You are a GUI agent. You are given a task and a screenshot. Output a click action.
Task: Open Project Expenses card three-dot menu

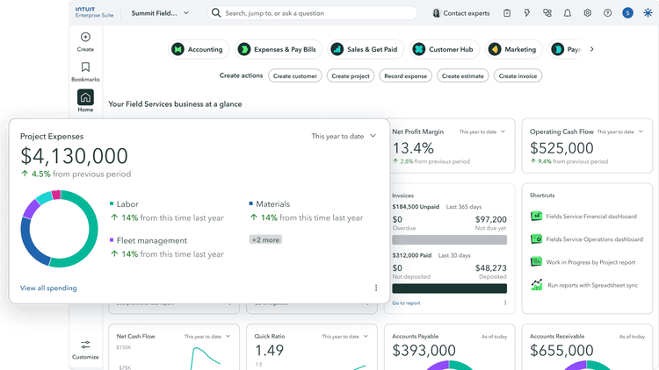[376, 288]
